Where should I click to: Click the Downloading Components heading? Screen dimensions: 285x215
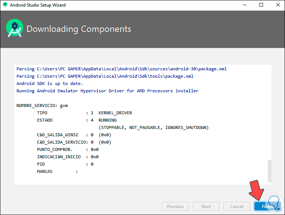(x=79, y=29)
